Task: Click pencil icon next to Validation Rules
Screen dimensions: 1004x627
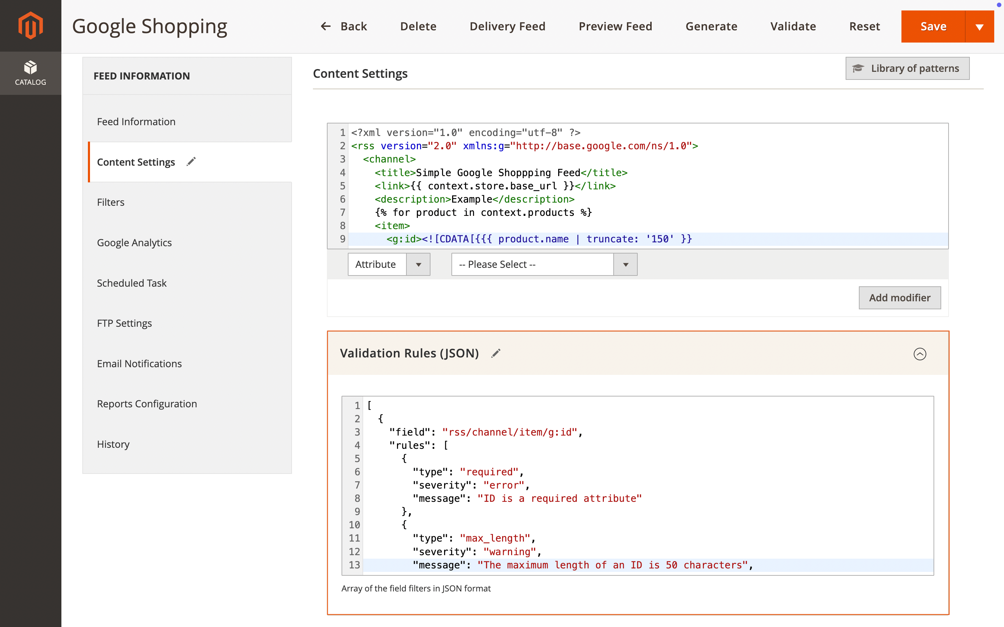Action: [x=496, y=353]
